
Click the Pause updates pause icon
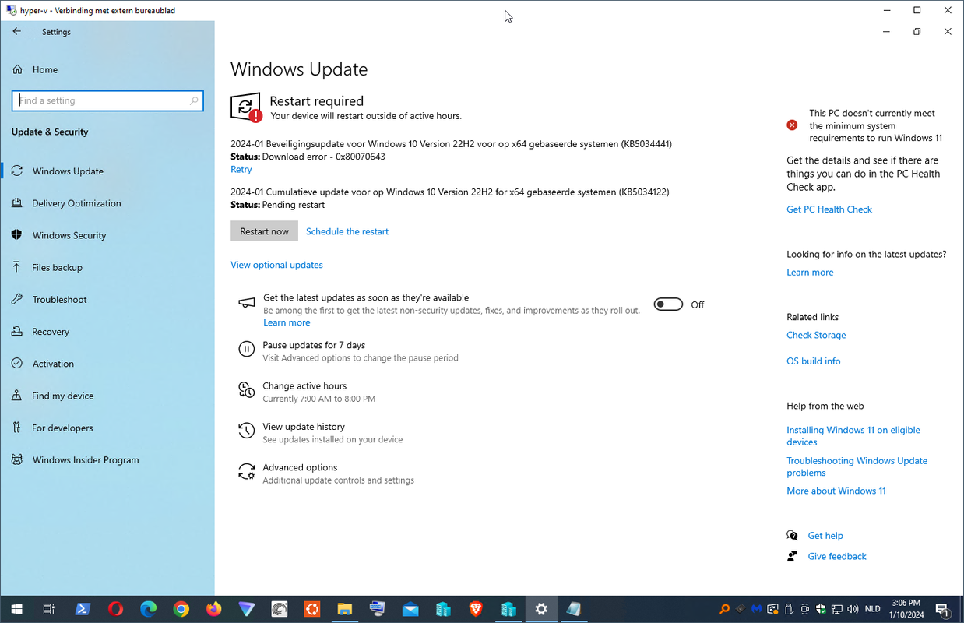click(x=246, y=350)
